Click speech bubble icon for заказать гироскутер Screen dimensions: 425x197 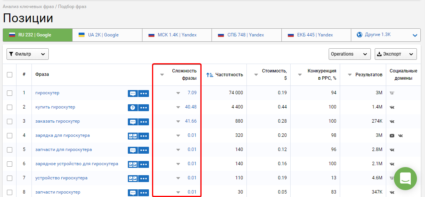(x=133, y=122)
